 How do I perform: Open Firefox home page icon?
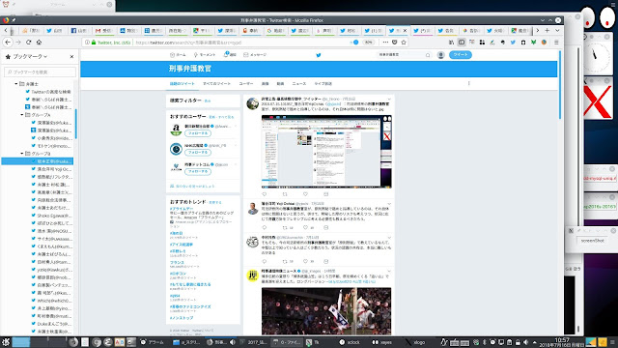pos(39,43)
